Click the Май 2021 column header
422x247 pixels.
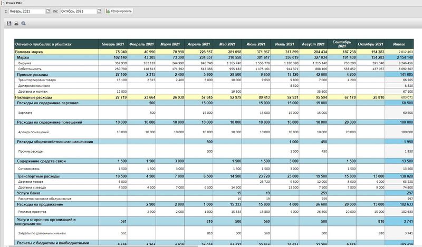click(x=227, y=44)
